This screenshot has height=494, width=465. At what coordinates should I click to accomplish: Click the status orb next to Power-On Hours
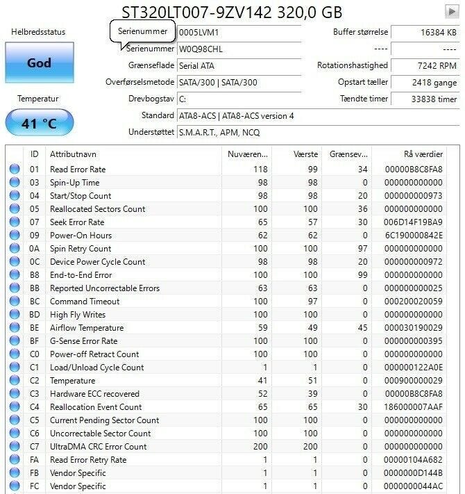[15, 236]
